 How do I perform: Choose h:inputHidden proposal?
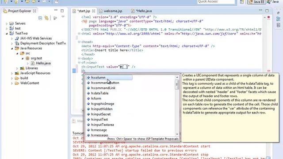pyautogui.click(x=102, y=109)
